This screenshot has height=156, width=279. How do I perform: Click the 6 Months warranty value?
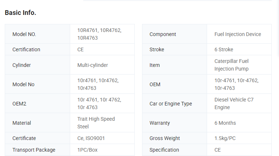tap(225, 123)
